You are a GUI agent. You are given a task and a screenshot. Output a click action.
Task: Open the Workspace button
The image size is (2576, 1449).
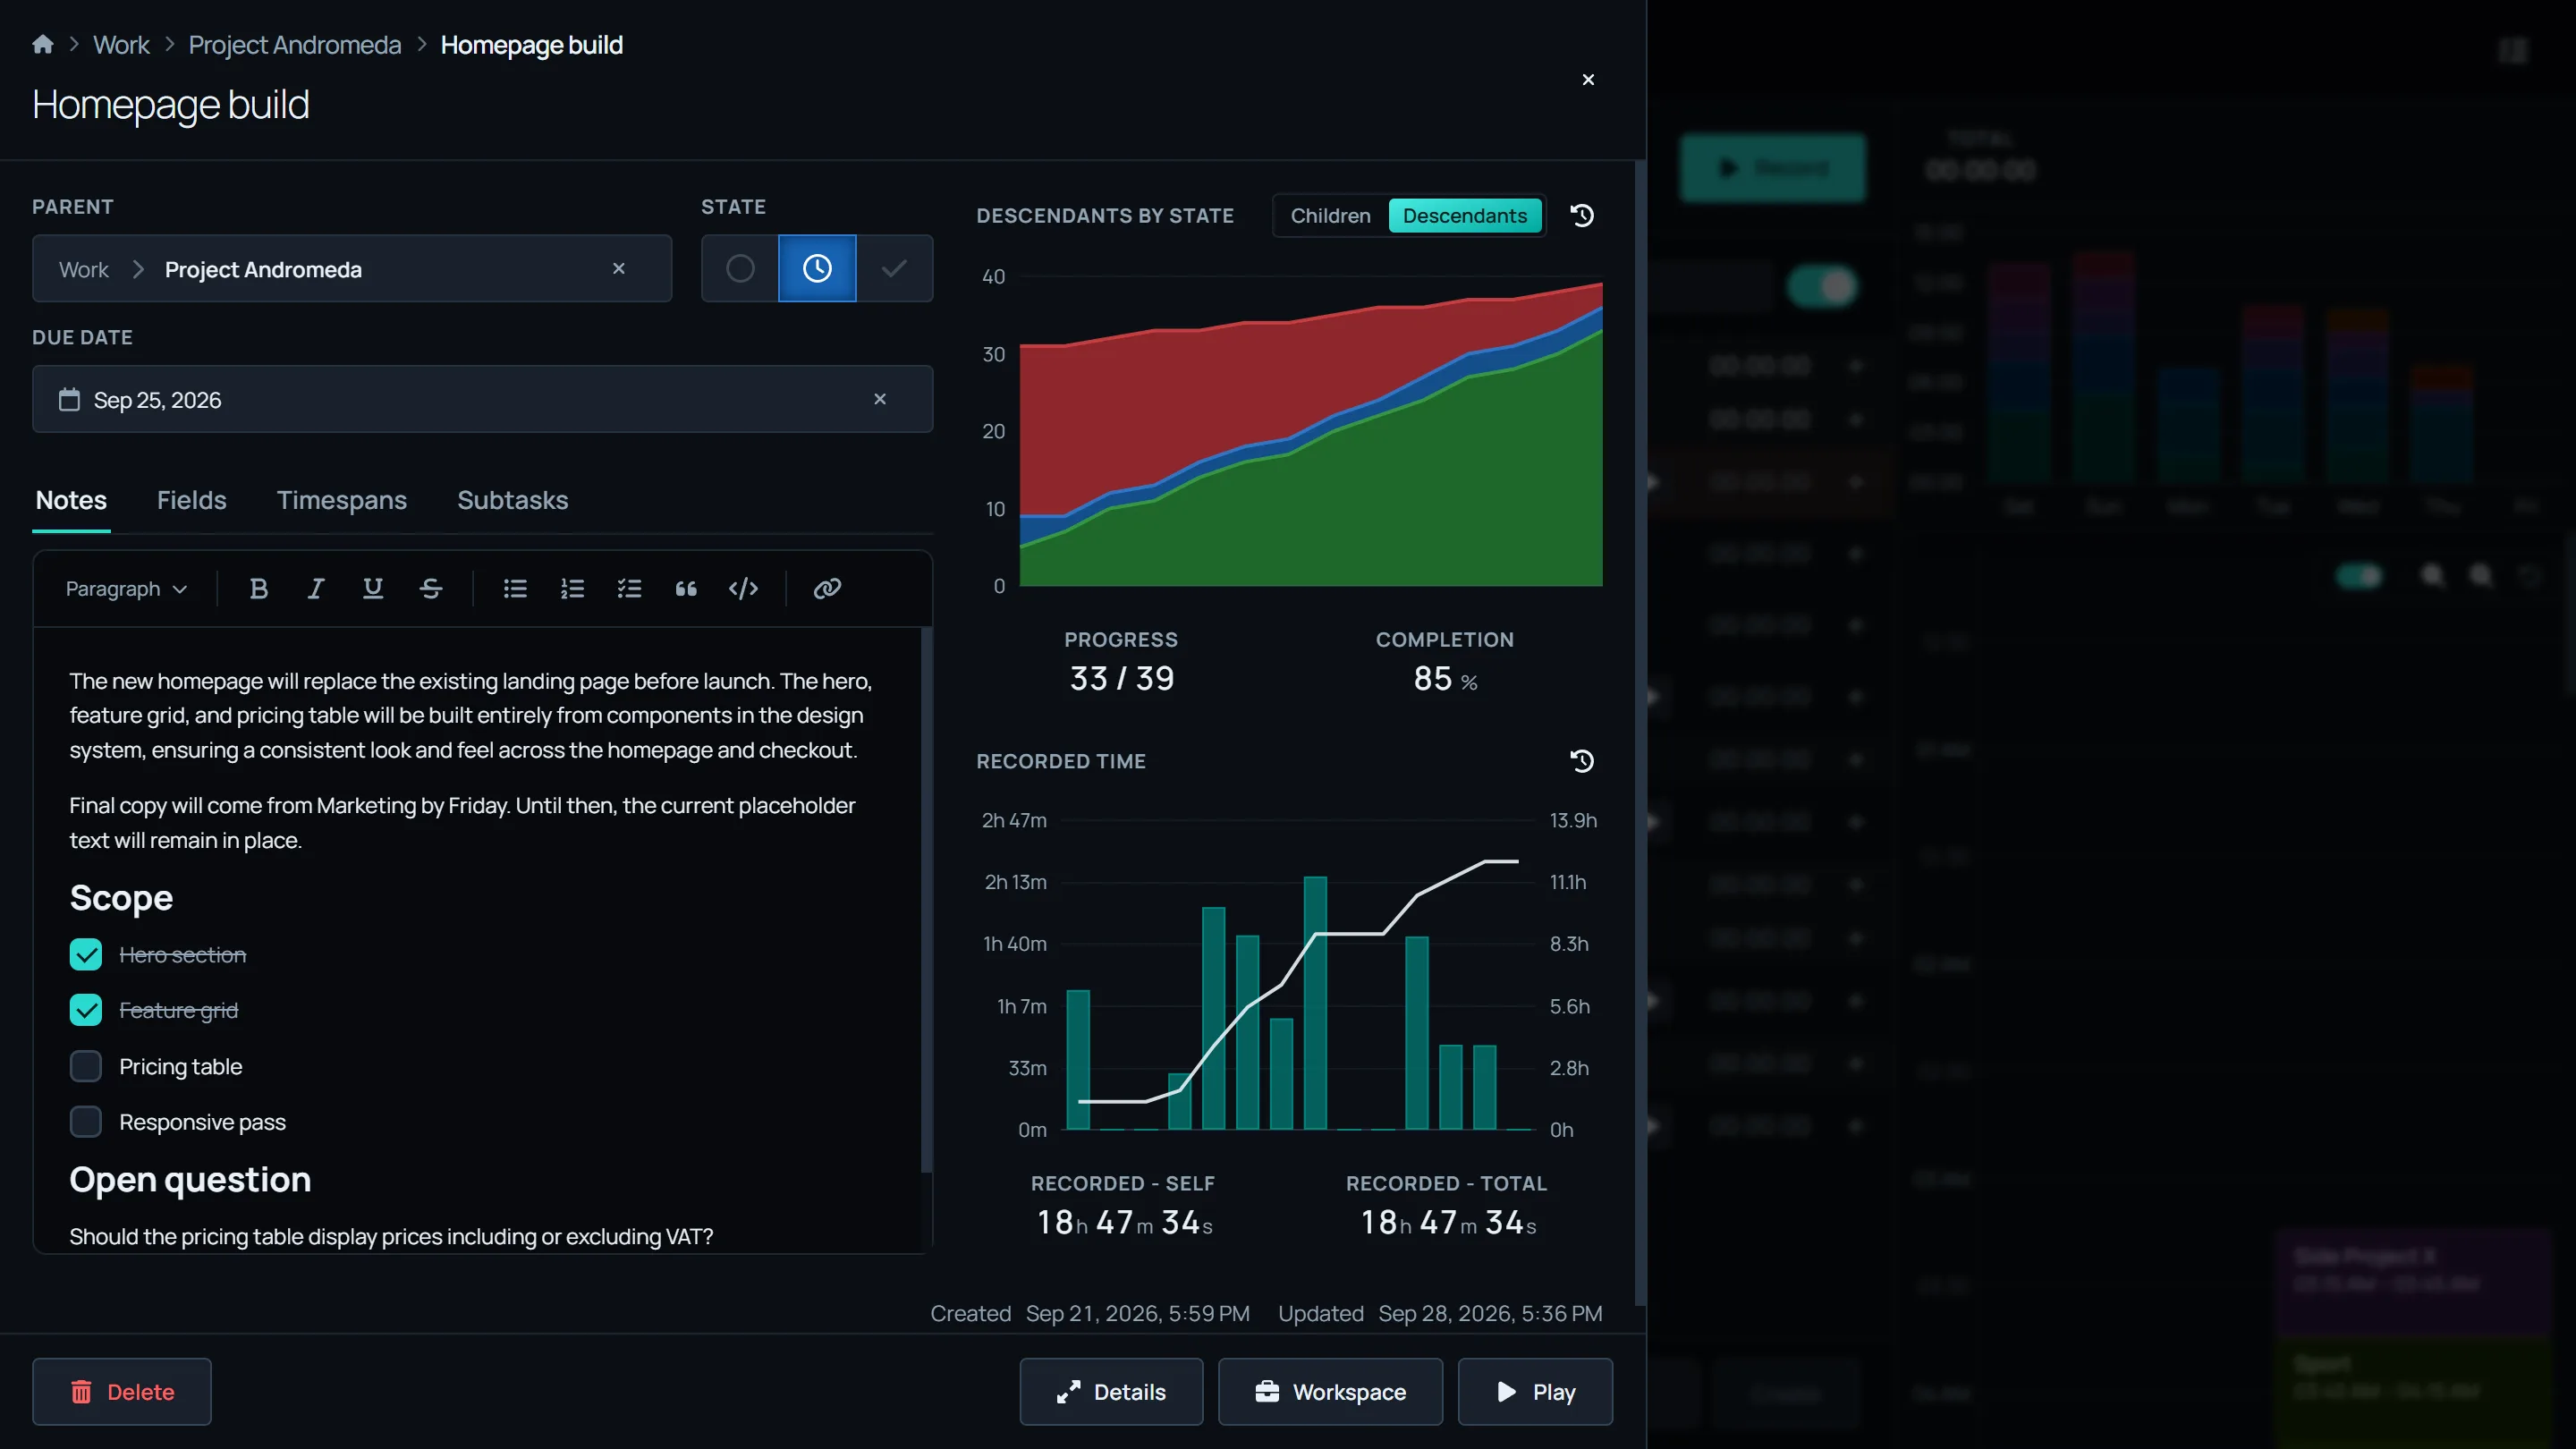1330,1391
